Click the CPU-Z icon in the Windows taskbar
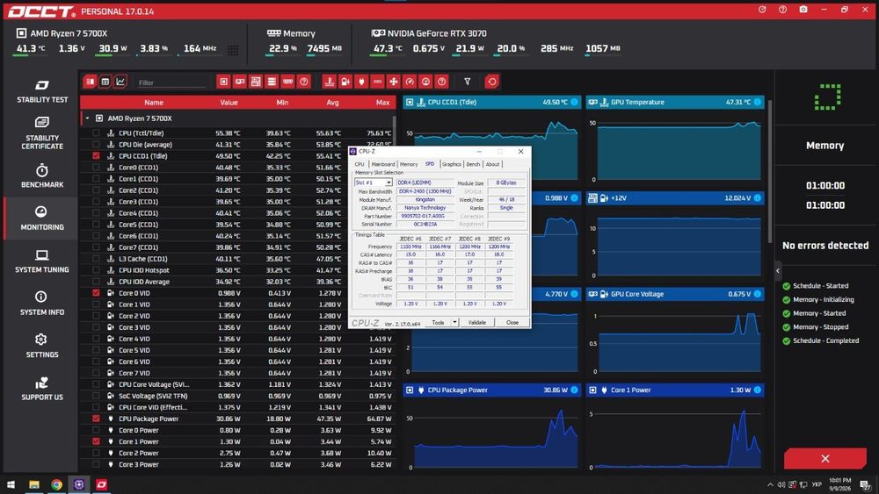 (x=78, y=484)
